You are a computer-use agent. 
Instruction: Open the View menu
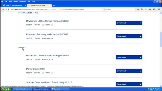10,2
